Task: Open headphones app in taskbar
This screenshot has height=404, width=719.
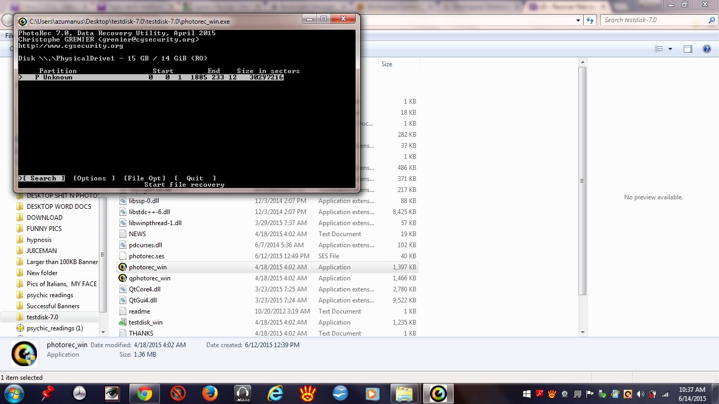Action: [x=243, y=393]
